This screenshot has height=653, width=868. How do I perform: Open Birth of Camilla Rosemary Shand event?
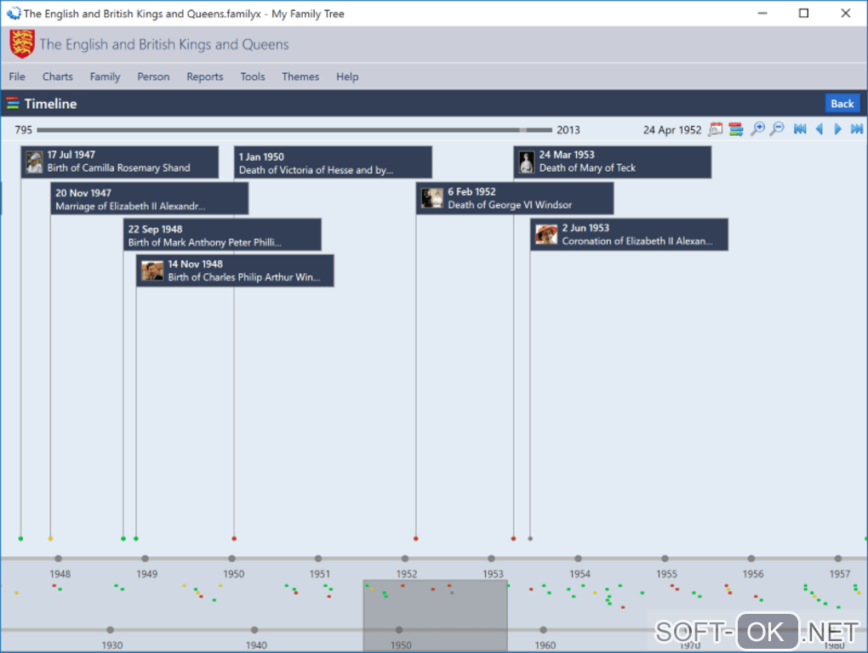click(120, 162)
